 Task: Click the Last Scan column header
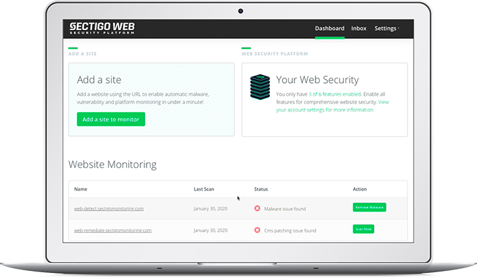pos(205,188)
